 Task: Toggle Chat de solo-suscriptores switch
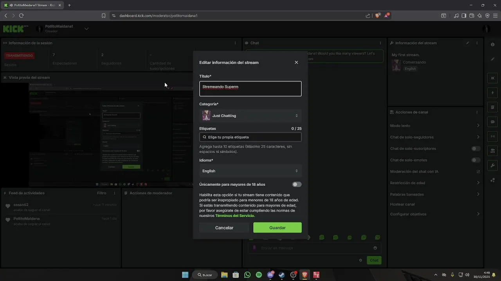[x=476, y=149]
